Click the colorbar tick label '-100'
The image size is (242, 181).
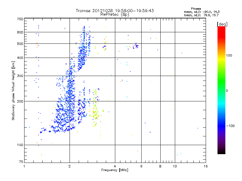[230, 126]
